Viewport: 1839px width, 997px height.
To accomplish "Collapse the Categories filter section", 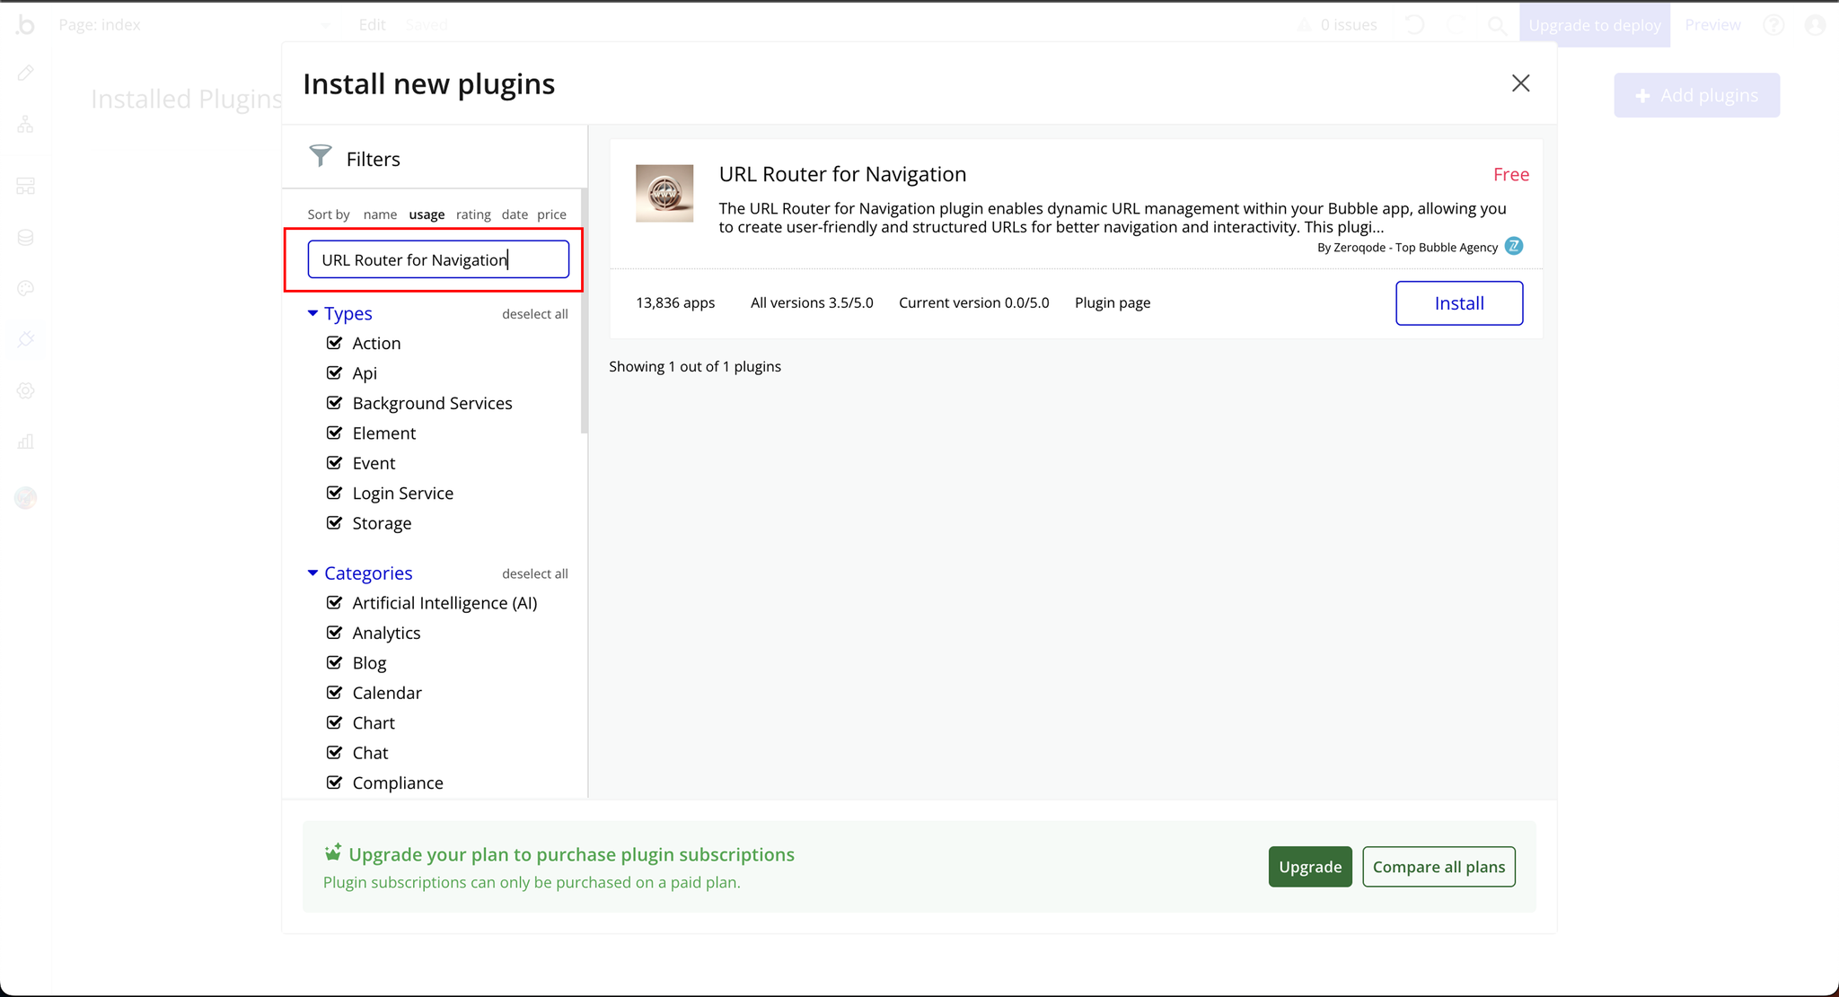I will pyautogui.click(x=313, y=573).
